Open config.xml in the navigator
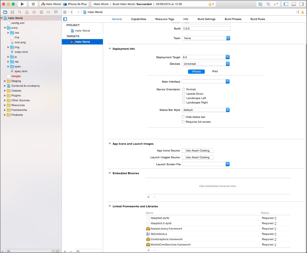This screenshot has width=307, height=253. click(x=17, y=23)
